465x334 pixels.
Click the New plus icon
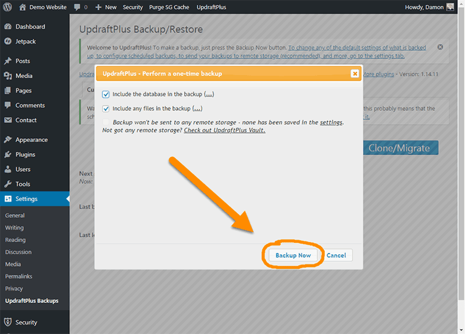tap(98, 7)
